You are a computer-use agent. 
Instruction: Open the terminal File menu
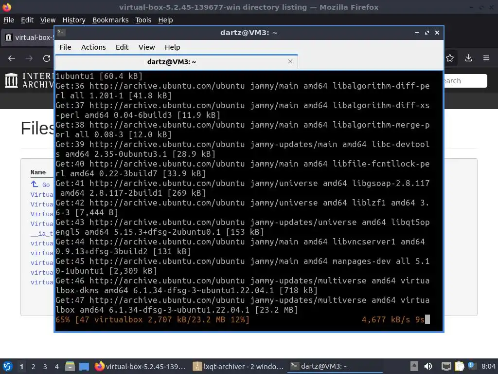[x=65, y=47]
